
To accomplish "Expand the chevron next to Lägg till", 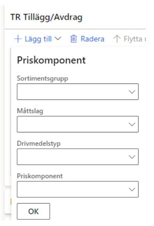I will click(58, 38).
